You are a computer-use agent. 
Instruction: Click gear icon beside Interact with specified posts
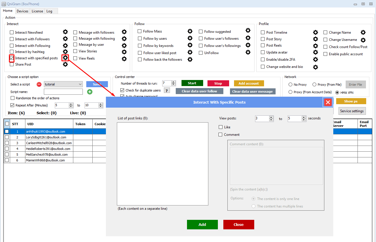click(x=66, y=58)
